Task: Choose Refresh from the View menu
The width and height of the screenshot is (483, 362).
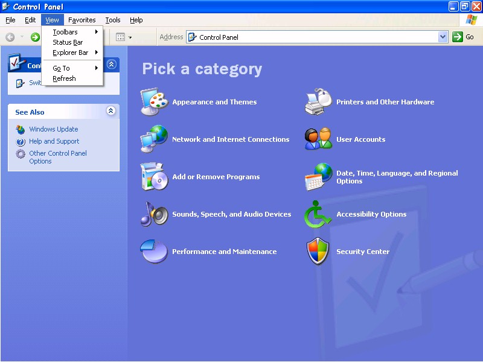Action: click(72, 78)
